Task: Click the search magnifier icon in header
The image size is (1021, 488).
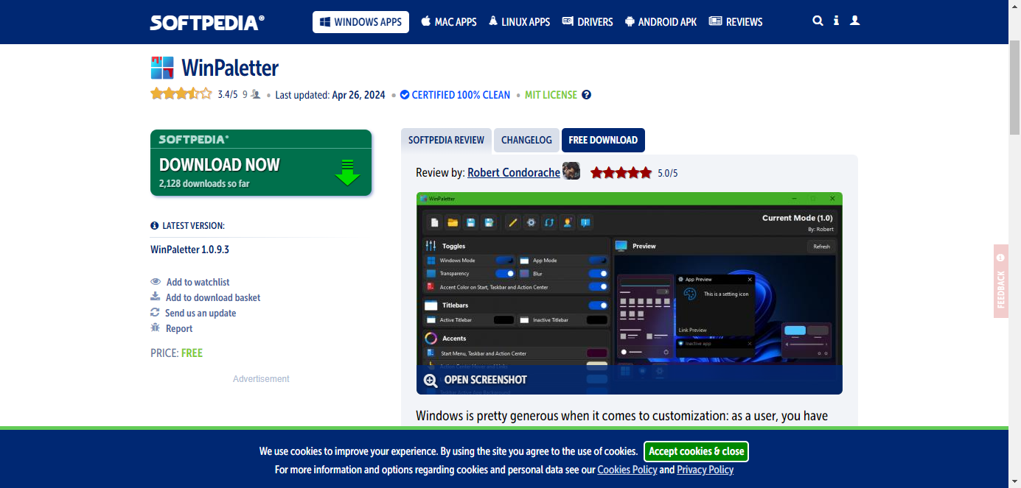Action: coord(818,21)
